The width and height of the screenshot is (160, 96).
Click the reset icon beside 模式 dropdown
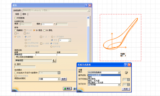coord(126,73)
